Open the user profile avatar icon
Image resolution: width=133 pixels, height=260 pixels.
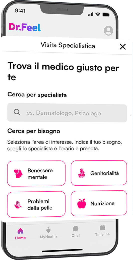click(x=108, y=31)
